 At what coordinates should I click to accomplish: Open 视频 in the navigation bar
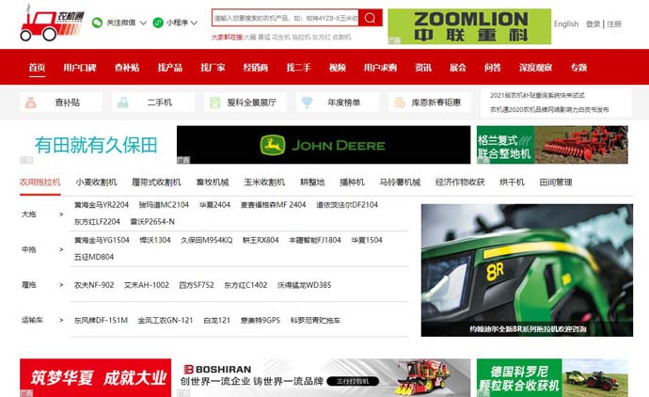[338, 68]
